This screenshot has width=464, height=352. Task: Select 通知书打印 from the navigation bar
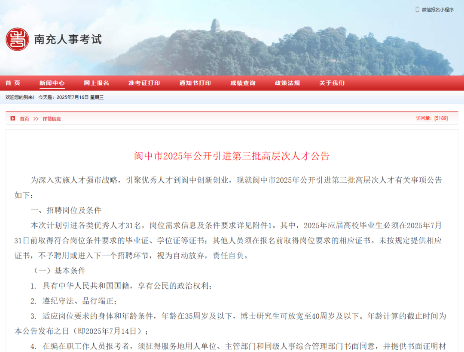tap(195, 83)
